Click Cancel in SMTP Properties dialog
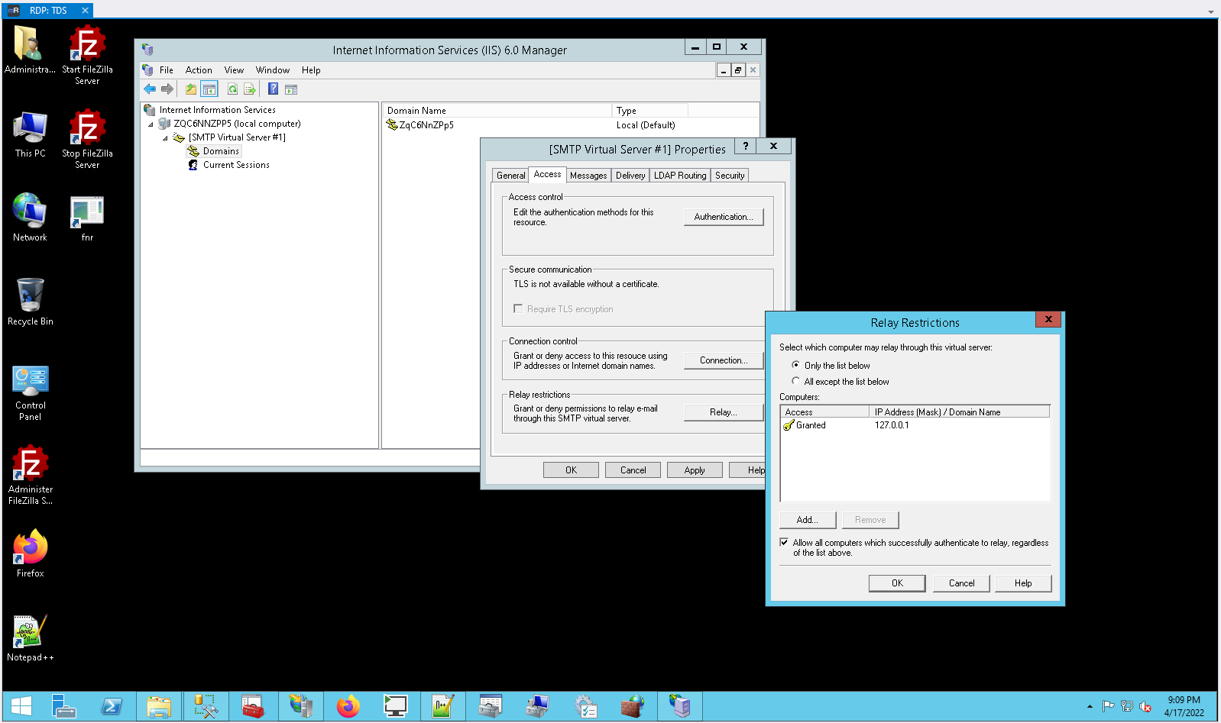The width and height of the screenshot is (1221, 723). coord(633,470)
